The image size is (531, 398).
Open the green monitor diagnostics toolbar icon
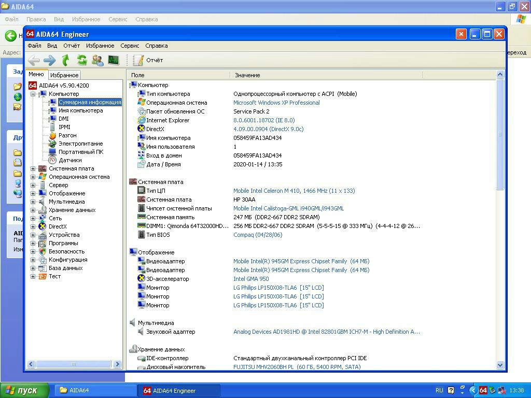[114, 60]
